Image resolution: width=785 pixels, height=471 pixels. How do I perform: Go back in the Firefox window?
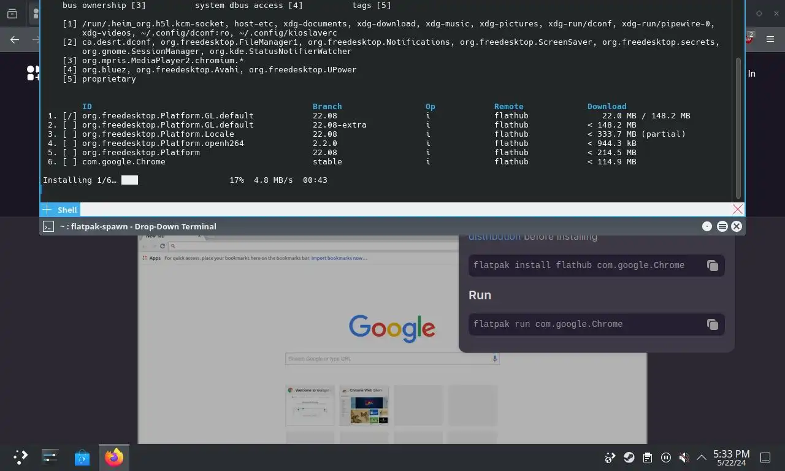pyautogui.click(x=15, y=40)
